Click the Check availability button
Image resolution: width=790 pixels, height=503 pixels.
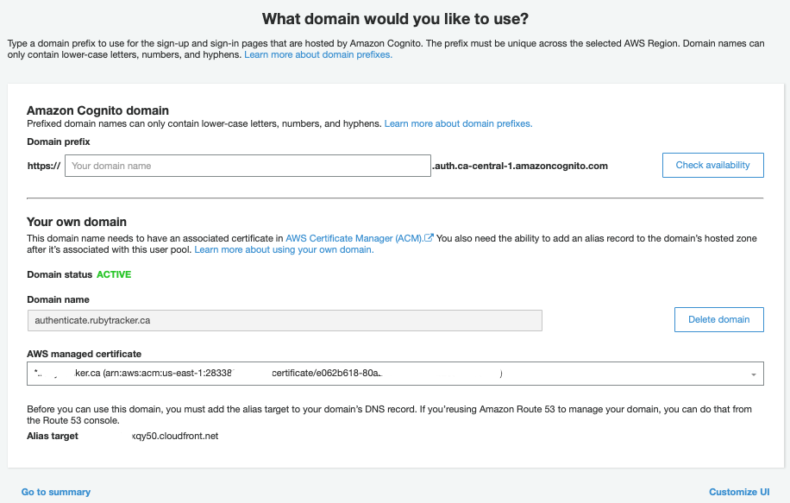(x=713, y=166)
